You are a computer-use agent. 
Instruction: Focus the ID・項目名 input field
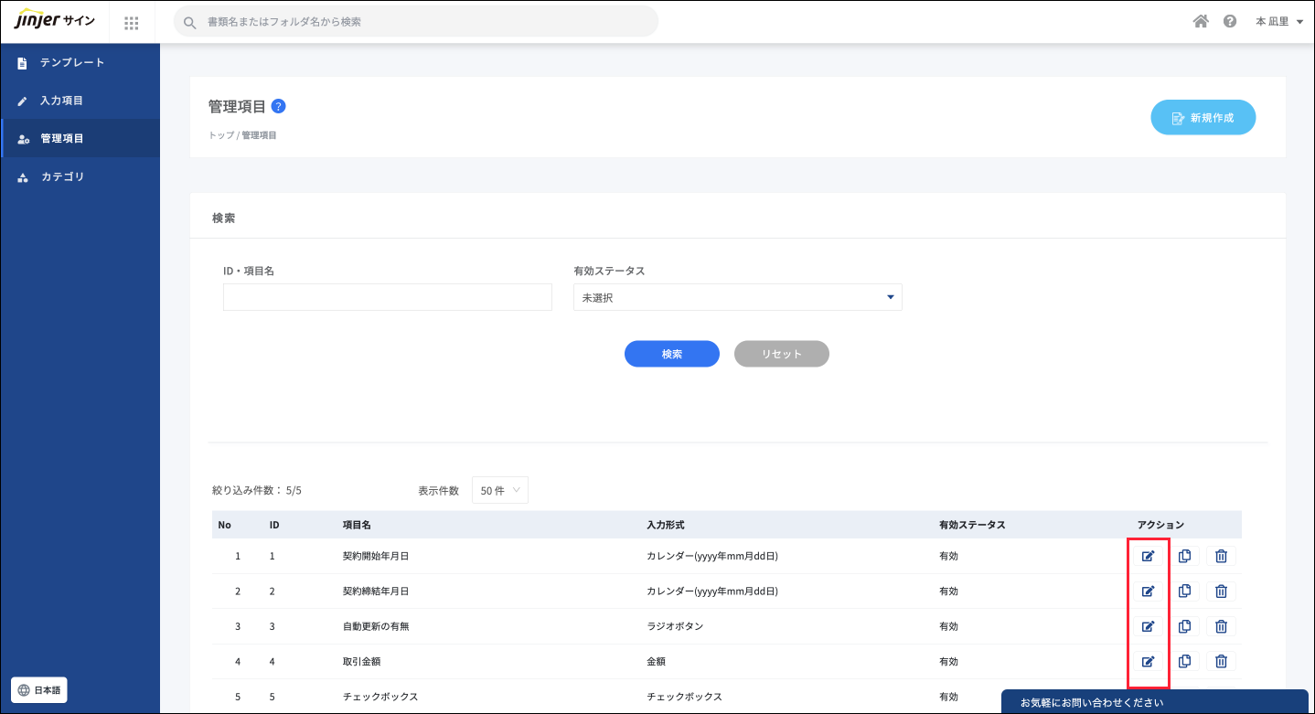coord(387,297)
